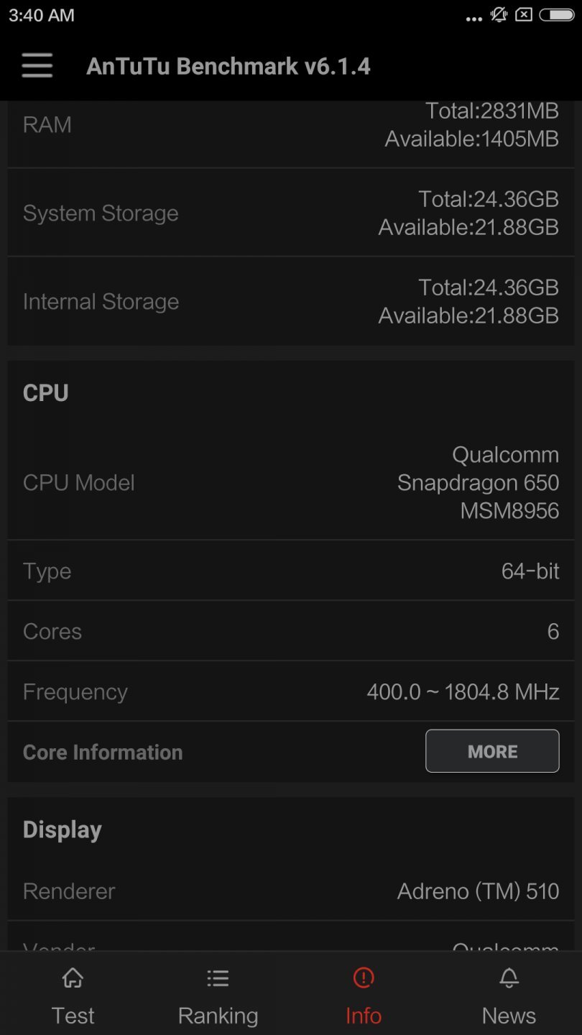Tap the MORE button for Core Information
Viewport: 582px width, 1035px height.
point(492,751)
